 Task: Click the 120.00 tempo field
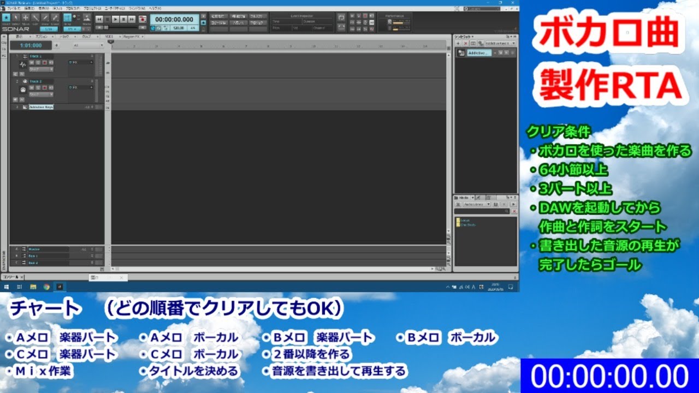pyautogui.click(x=179, y=28)
